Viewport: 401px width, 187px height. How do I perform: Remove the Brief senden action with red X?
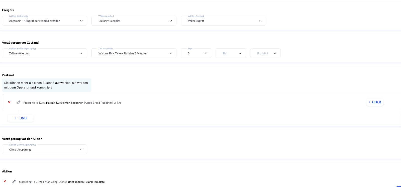tap(5, 181)
